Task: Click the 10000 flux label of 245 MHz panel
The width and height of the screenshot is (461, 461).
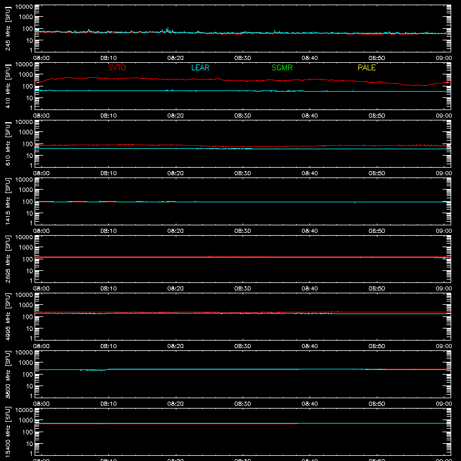Action: tap(24, 7)
